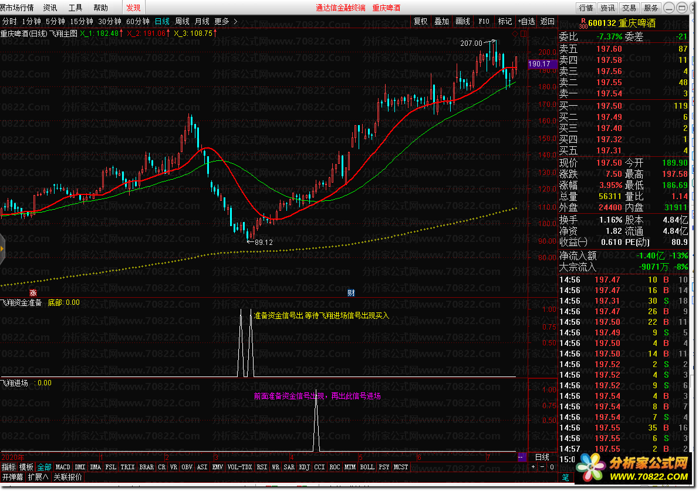This screenshot has height=491, width=699.
Task: Select the TRIX indicator
Action: click(x=127, y=467)
